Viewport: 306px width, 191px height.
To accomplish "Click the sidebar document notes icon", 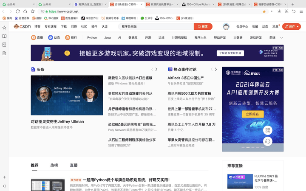I will coord(4,53).
